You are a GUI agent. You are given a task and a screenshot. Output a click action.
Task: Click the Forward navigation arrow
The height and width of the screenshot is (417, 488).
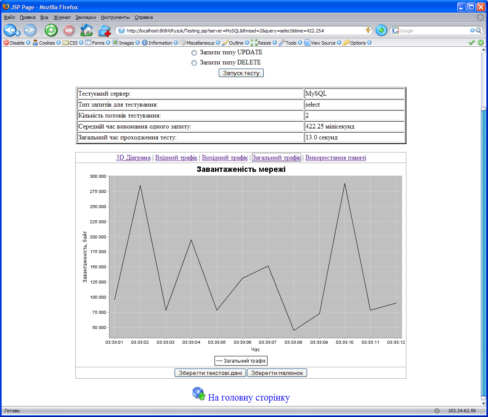point(30,30)
